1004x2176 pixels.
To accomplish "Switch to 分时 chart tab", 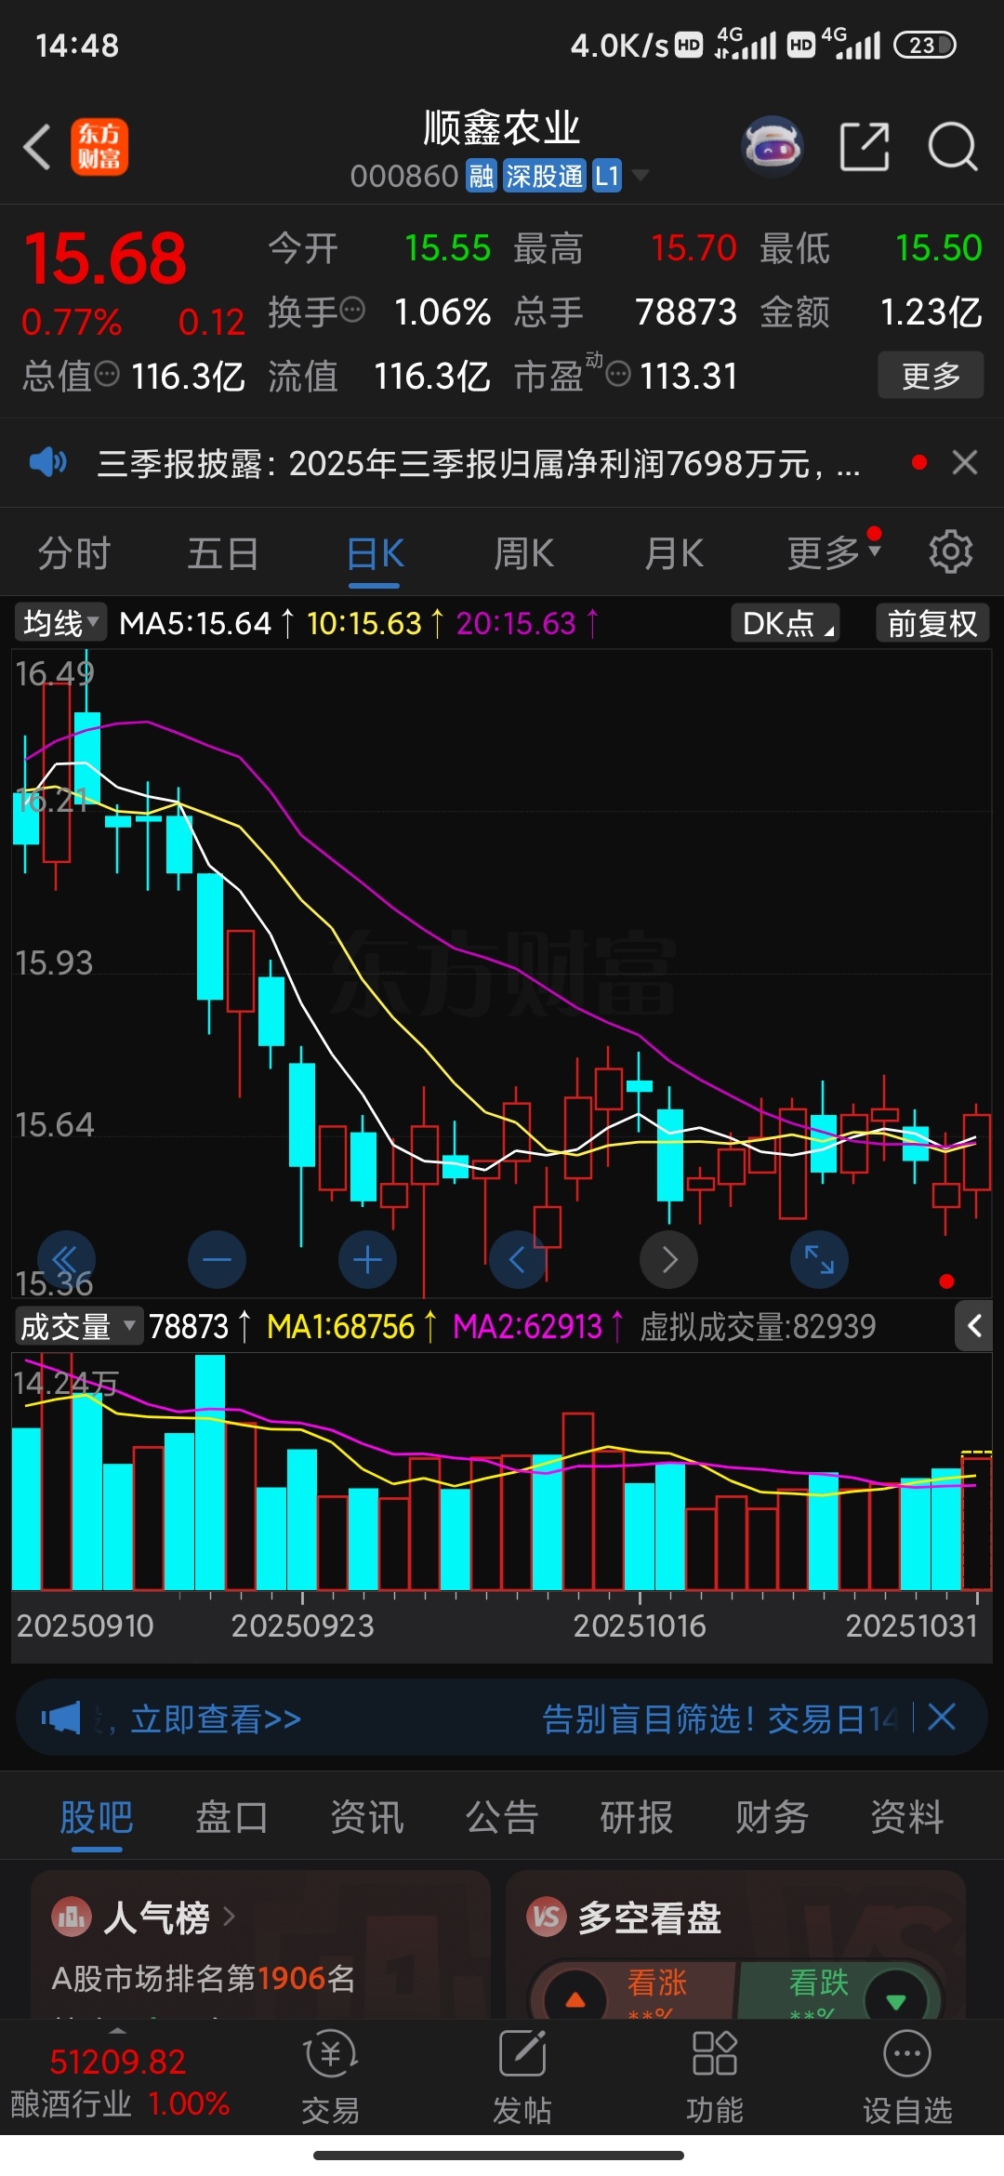I will point(73,554).
